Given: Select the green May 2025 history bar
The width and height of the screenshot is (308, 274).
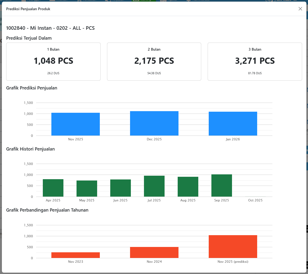Looking at the screenshot, I should 87,189.
